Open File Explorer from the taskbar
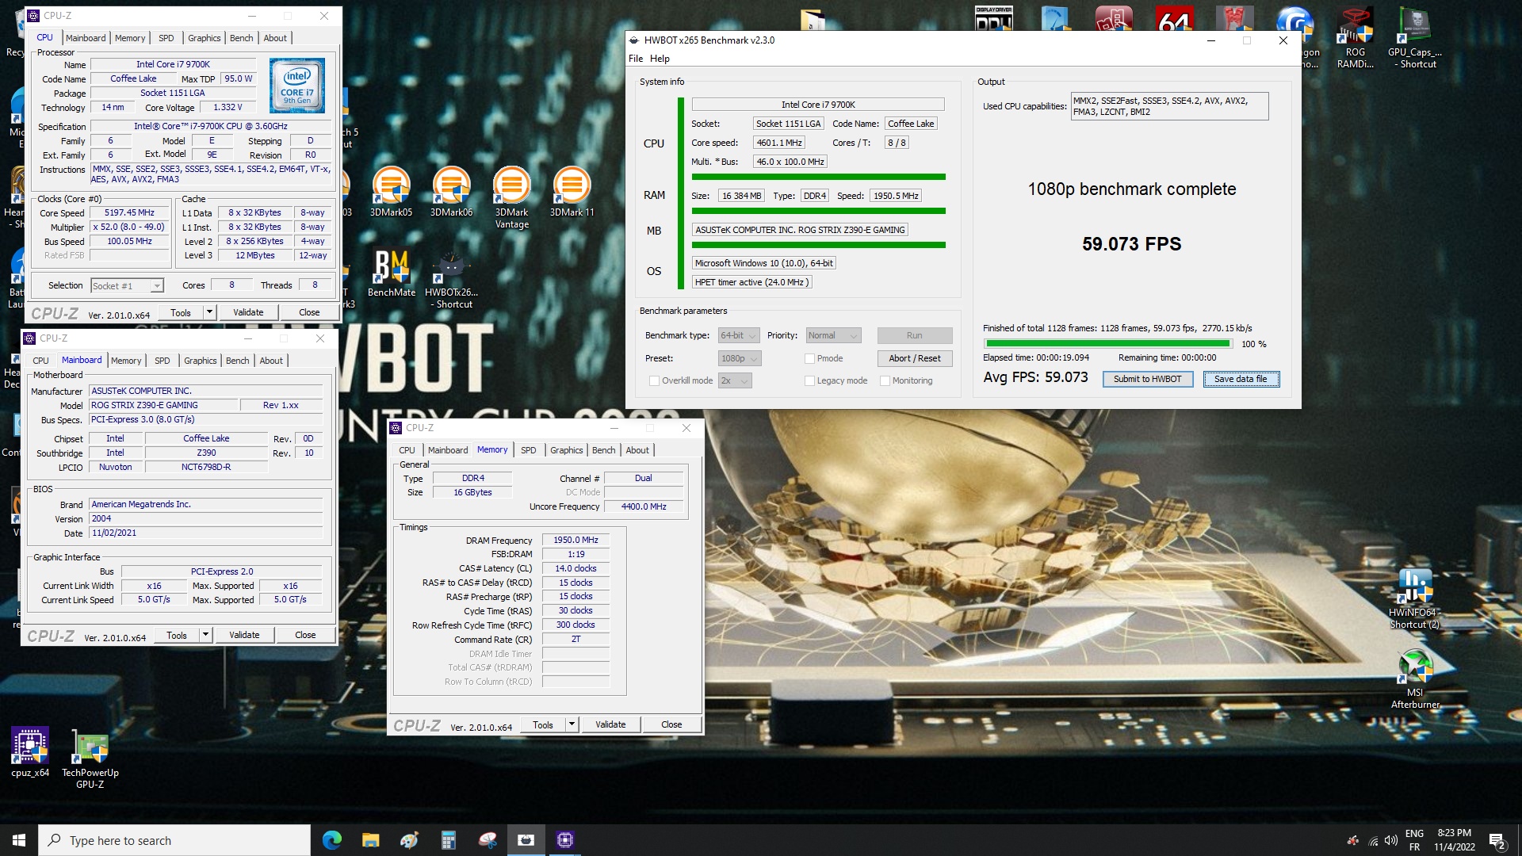Viewport: 1522px width, 856px height. 370,840
